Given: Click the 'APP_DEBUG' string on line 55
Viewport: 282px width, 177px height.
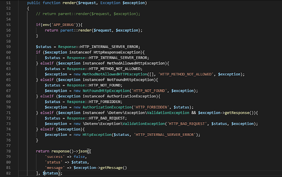Looking at the screenshot, I should click(63, 25).
